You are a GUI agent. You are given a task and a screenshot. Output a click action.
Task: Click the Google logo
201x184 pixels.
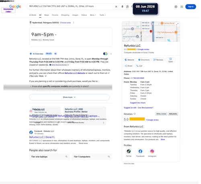coord(15,6)
